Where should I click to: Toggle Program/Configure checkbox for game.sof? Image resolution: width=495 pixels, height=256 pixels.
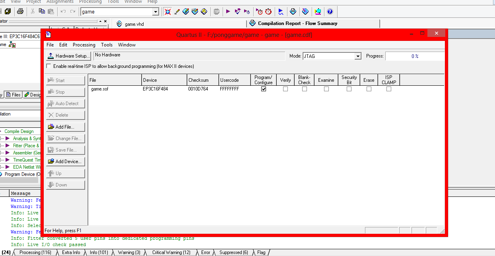coord(264,89)
